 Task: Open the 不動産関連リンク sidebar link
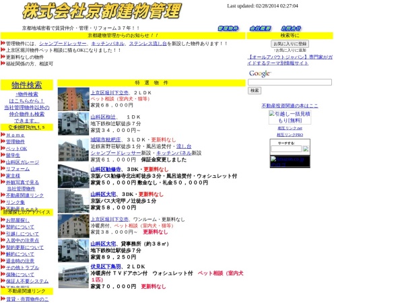click(x=25, y=195)
